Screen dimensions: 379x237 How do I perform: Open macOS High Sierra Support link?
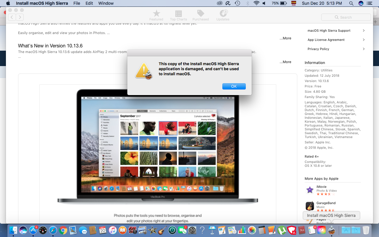coord(329,31)
